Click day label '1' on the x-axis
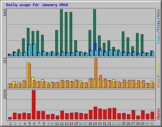This screenshot has width=162, height=127. (10, 124)
